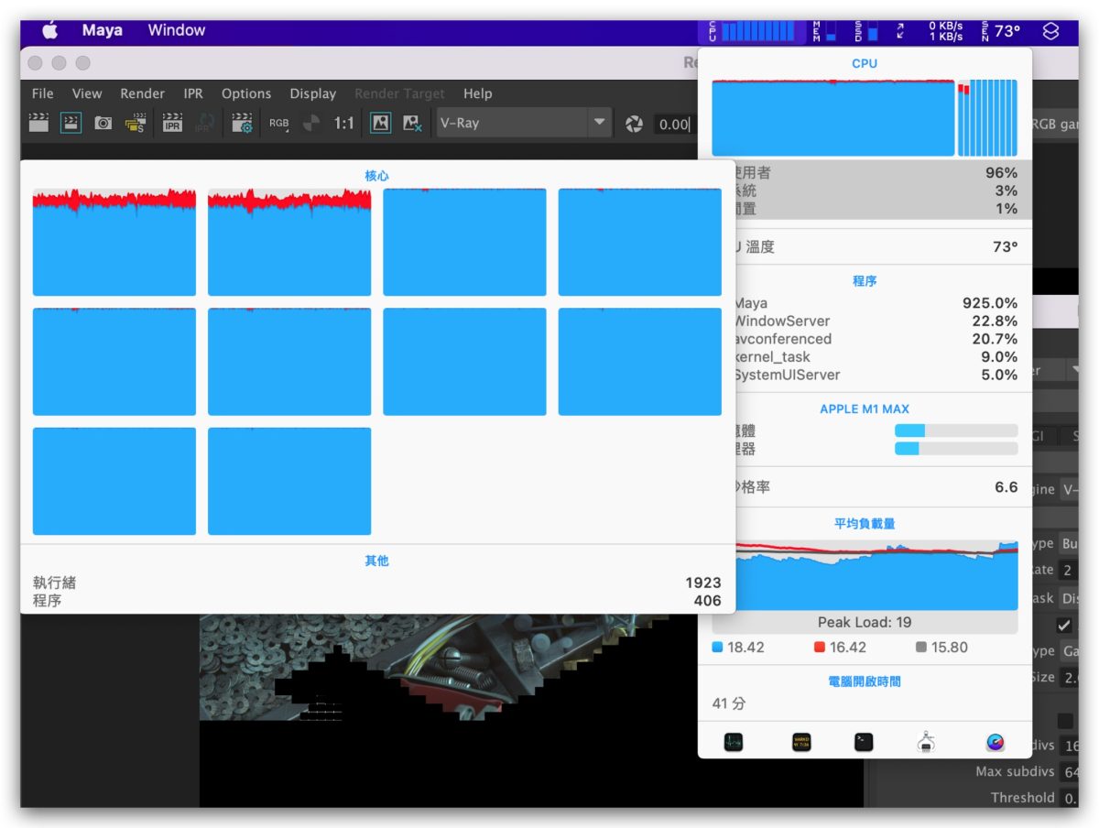Select the kernel_task 9.0% process row
1099x828 pixels.
[875, 357]
